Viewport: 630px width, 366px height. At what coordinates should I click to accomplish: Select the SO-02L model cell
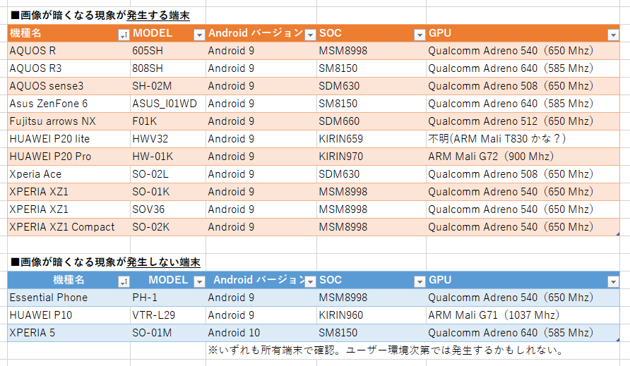pyautogui.click(x=168, y=175)
